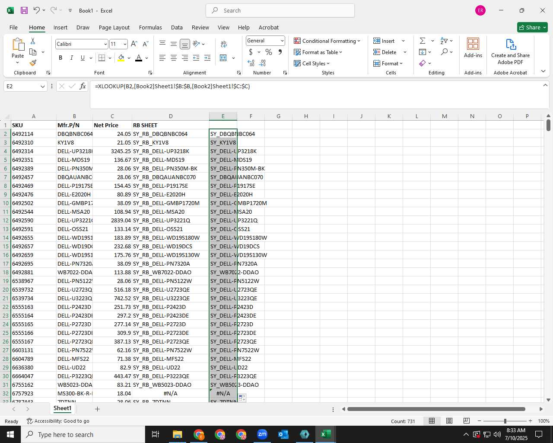The height and width of the screenshot is (443, 553).
Task: Toggle Top Align vertical alignment
Action: 162,44
